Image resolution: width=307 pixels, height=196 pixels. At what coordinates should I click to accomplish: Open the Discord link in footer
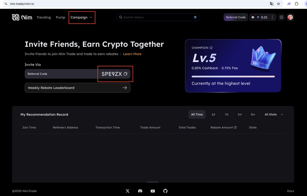click(140, 191)
